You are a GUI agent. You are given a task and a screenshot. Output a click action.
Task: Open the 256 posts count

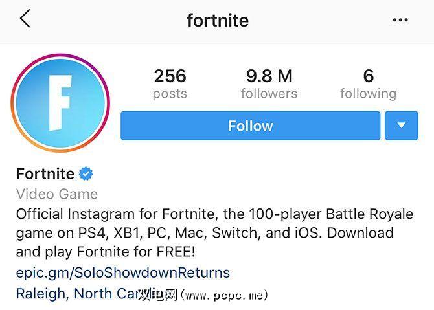point(170,84)
